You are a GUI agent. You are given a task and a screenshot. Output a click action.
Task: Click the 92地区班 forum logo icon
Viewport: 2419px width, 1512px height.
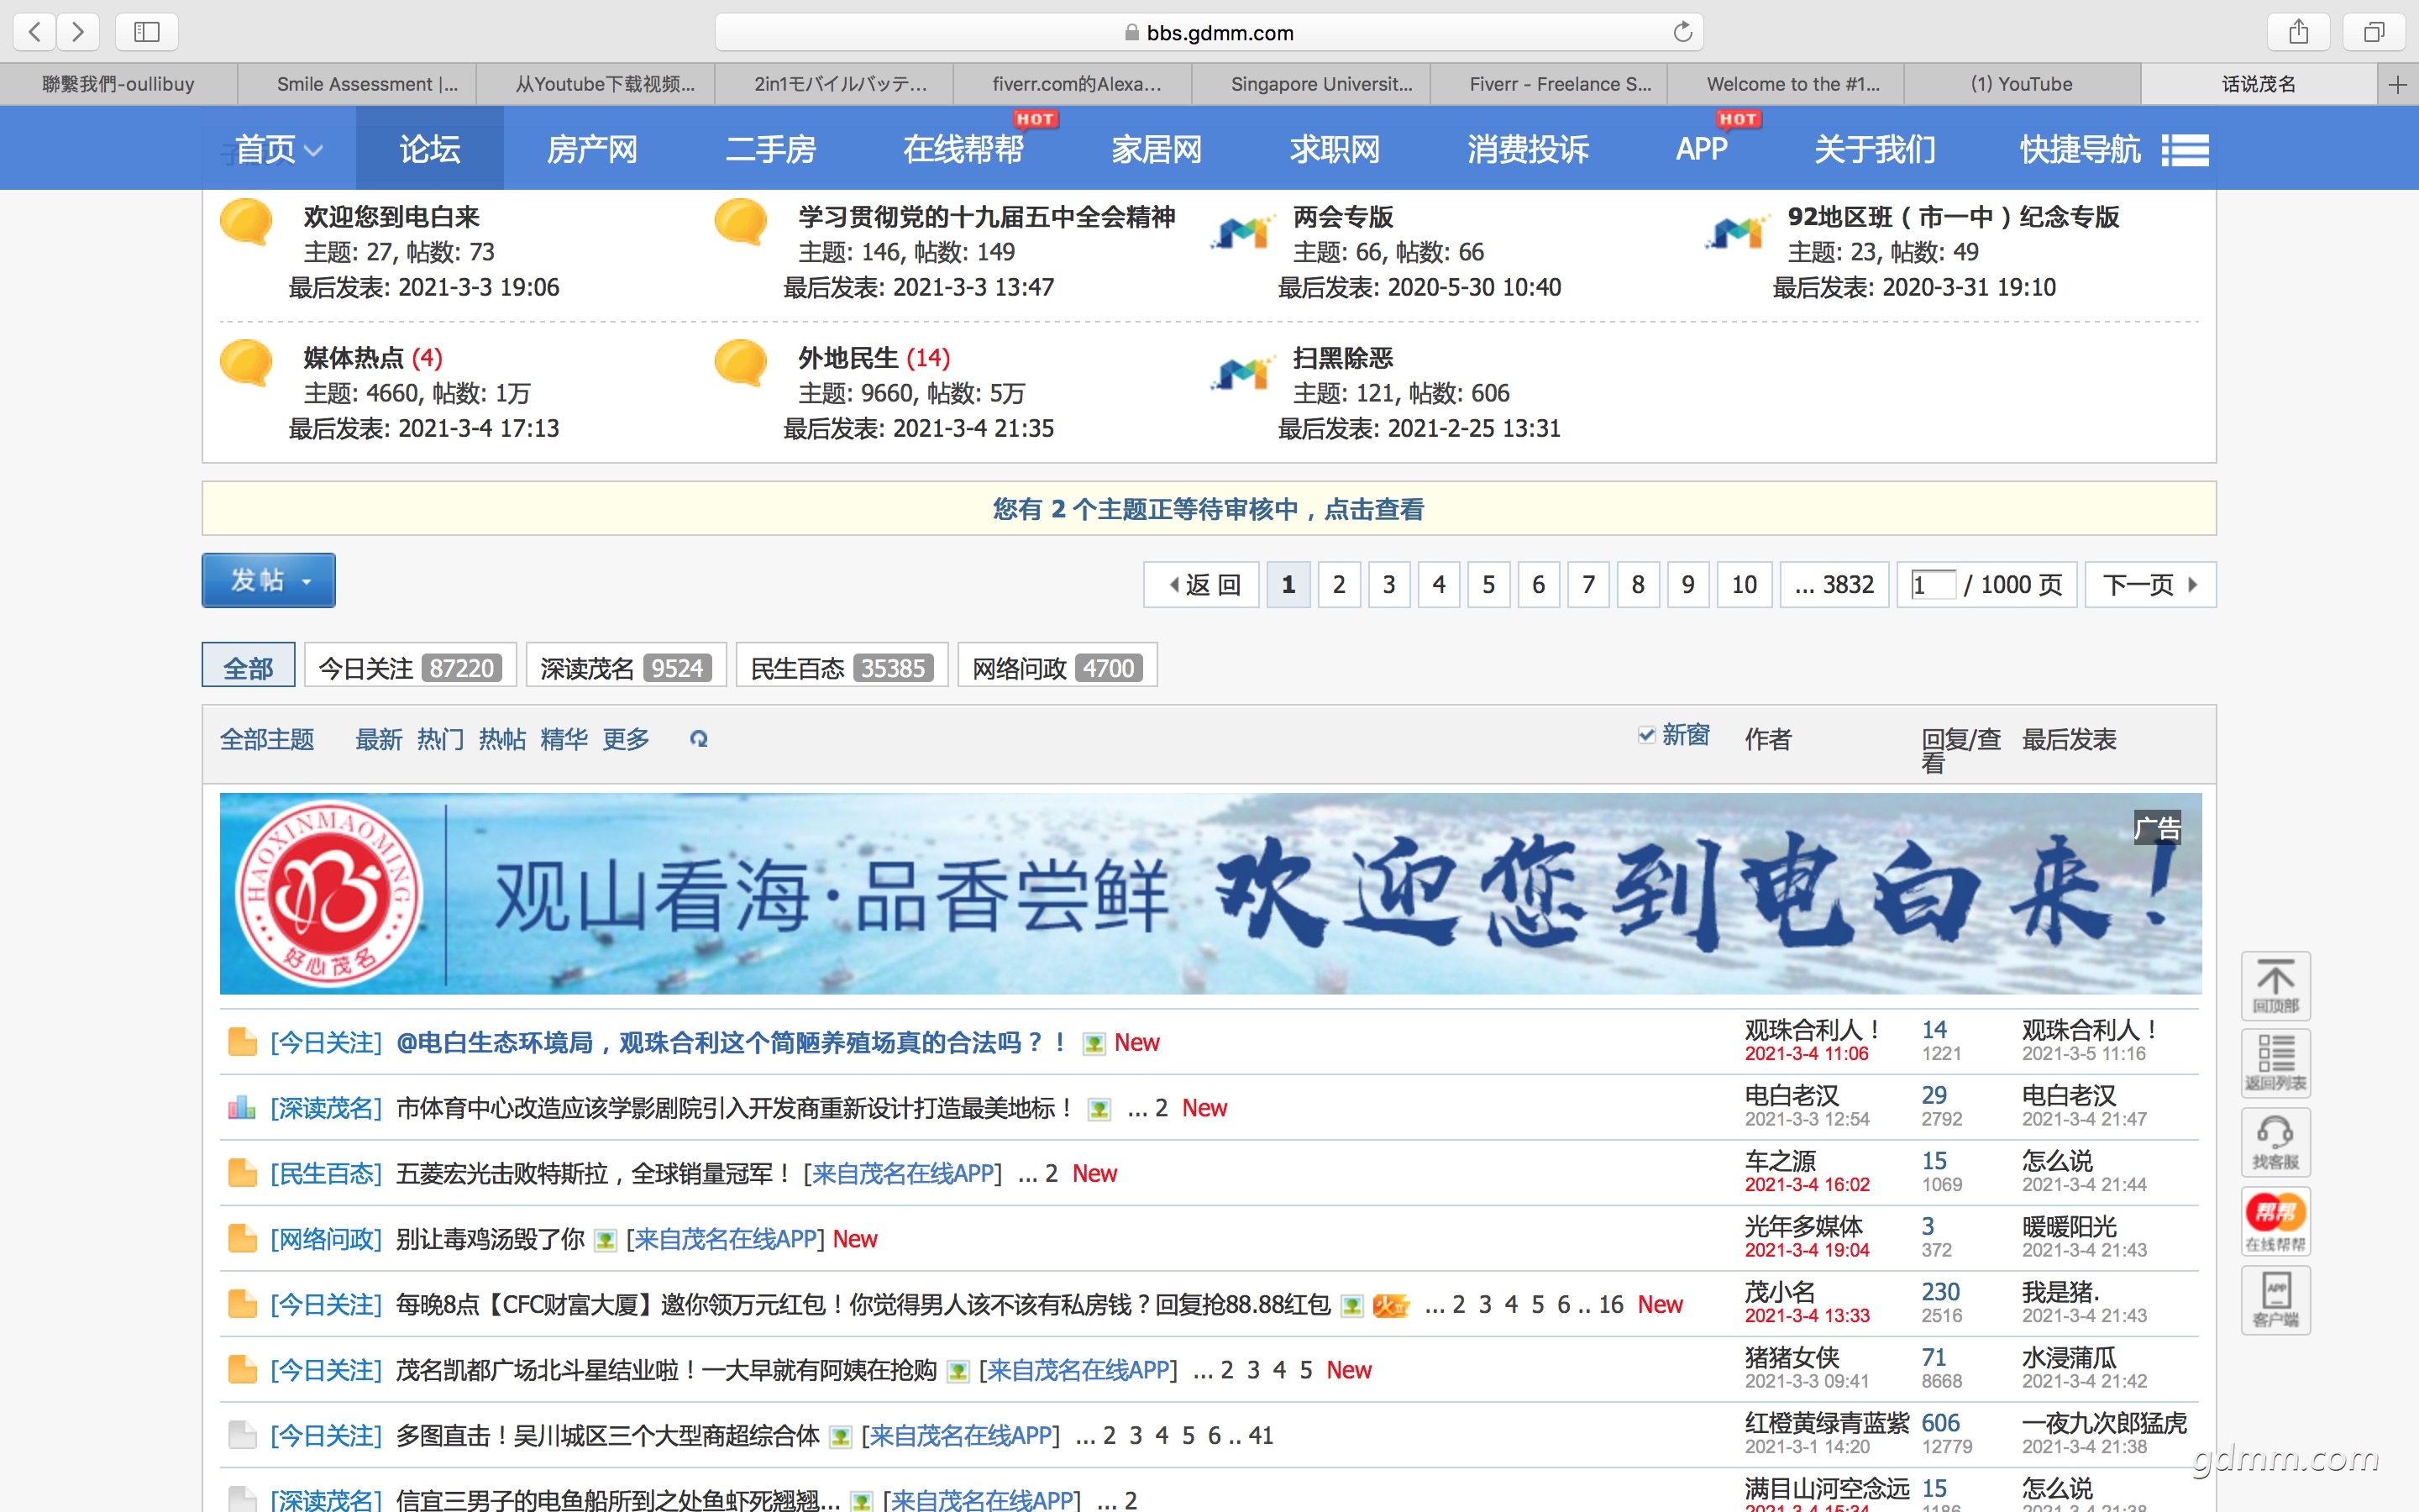point(1736,232)
